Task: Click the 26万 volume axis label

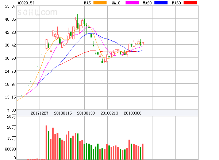Action: point(11,116)
